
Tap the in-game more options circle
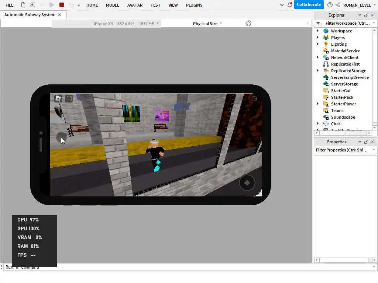254,98
